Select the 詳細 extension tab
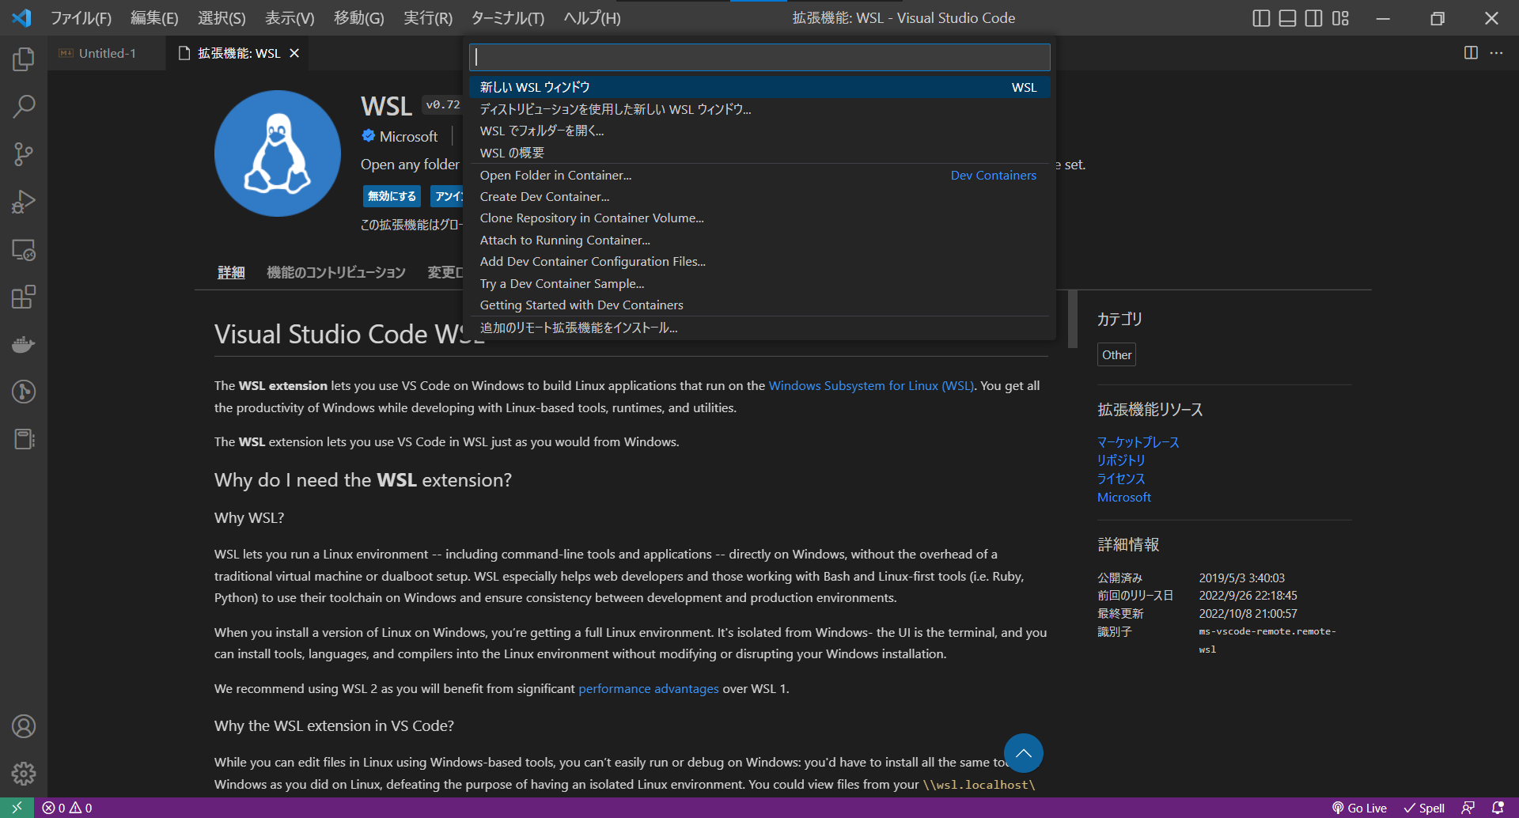1519x818 pixels. (231, 272)
